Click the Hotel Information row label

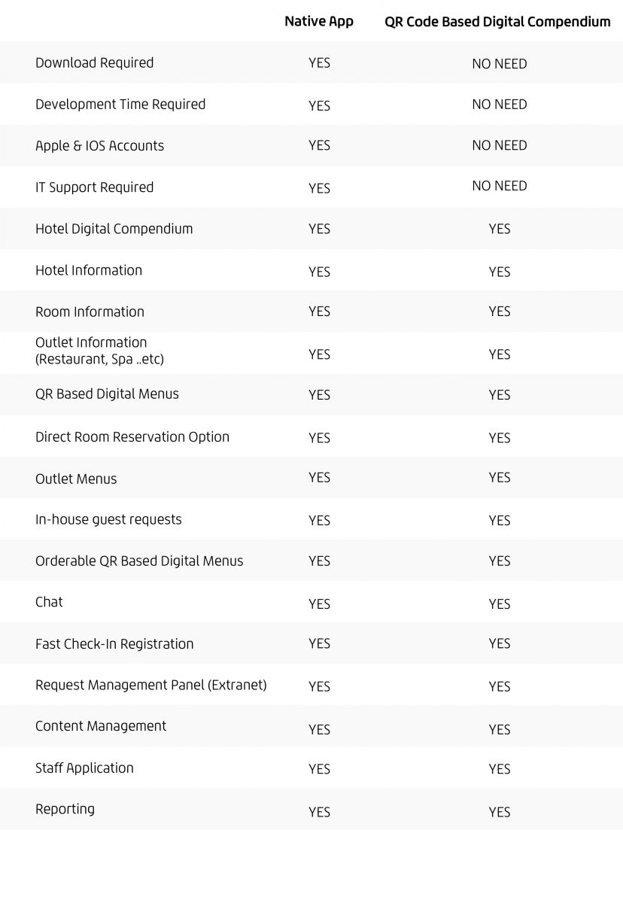89,270
